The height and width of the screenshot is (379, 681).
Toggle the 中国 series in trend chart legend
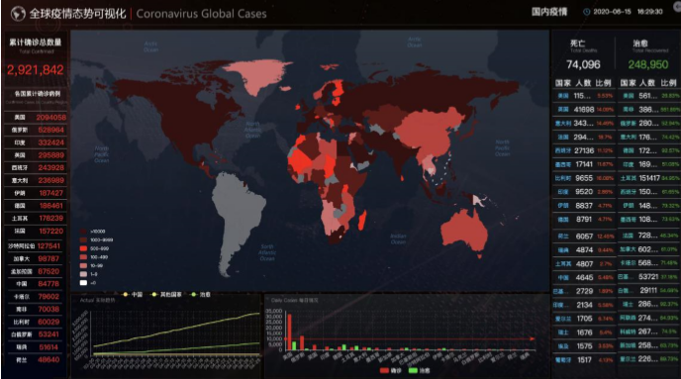133,294
